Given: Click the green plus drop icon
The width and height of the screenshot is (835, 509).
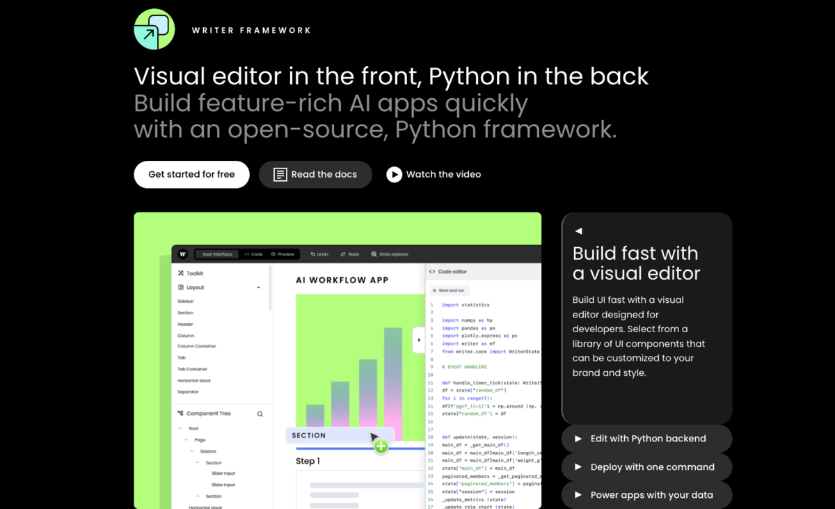Looking at the screenshot, I should pos(381,446).
